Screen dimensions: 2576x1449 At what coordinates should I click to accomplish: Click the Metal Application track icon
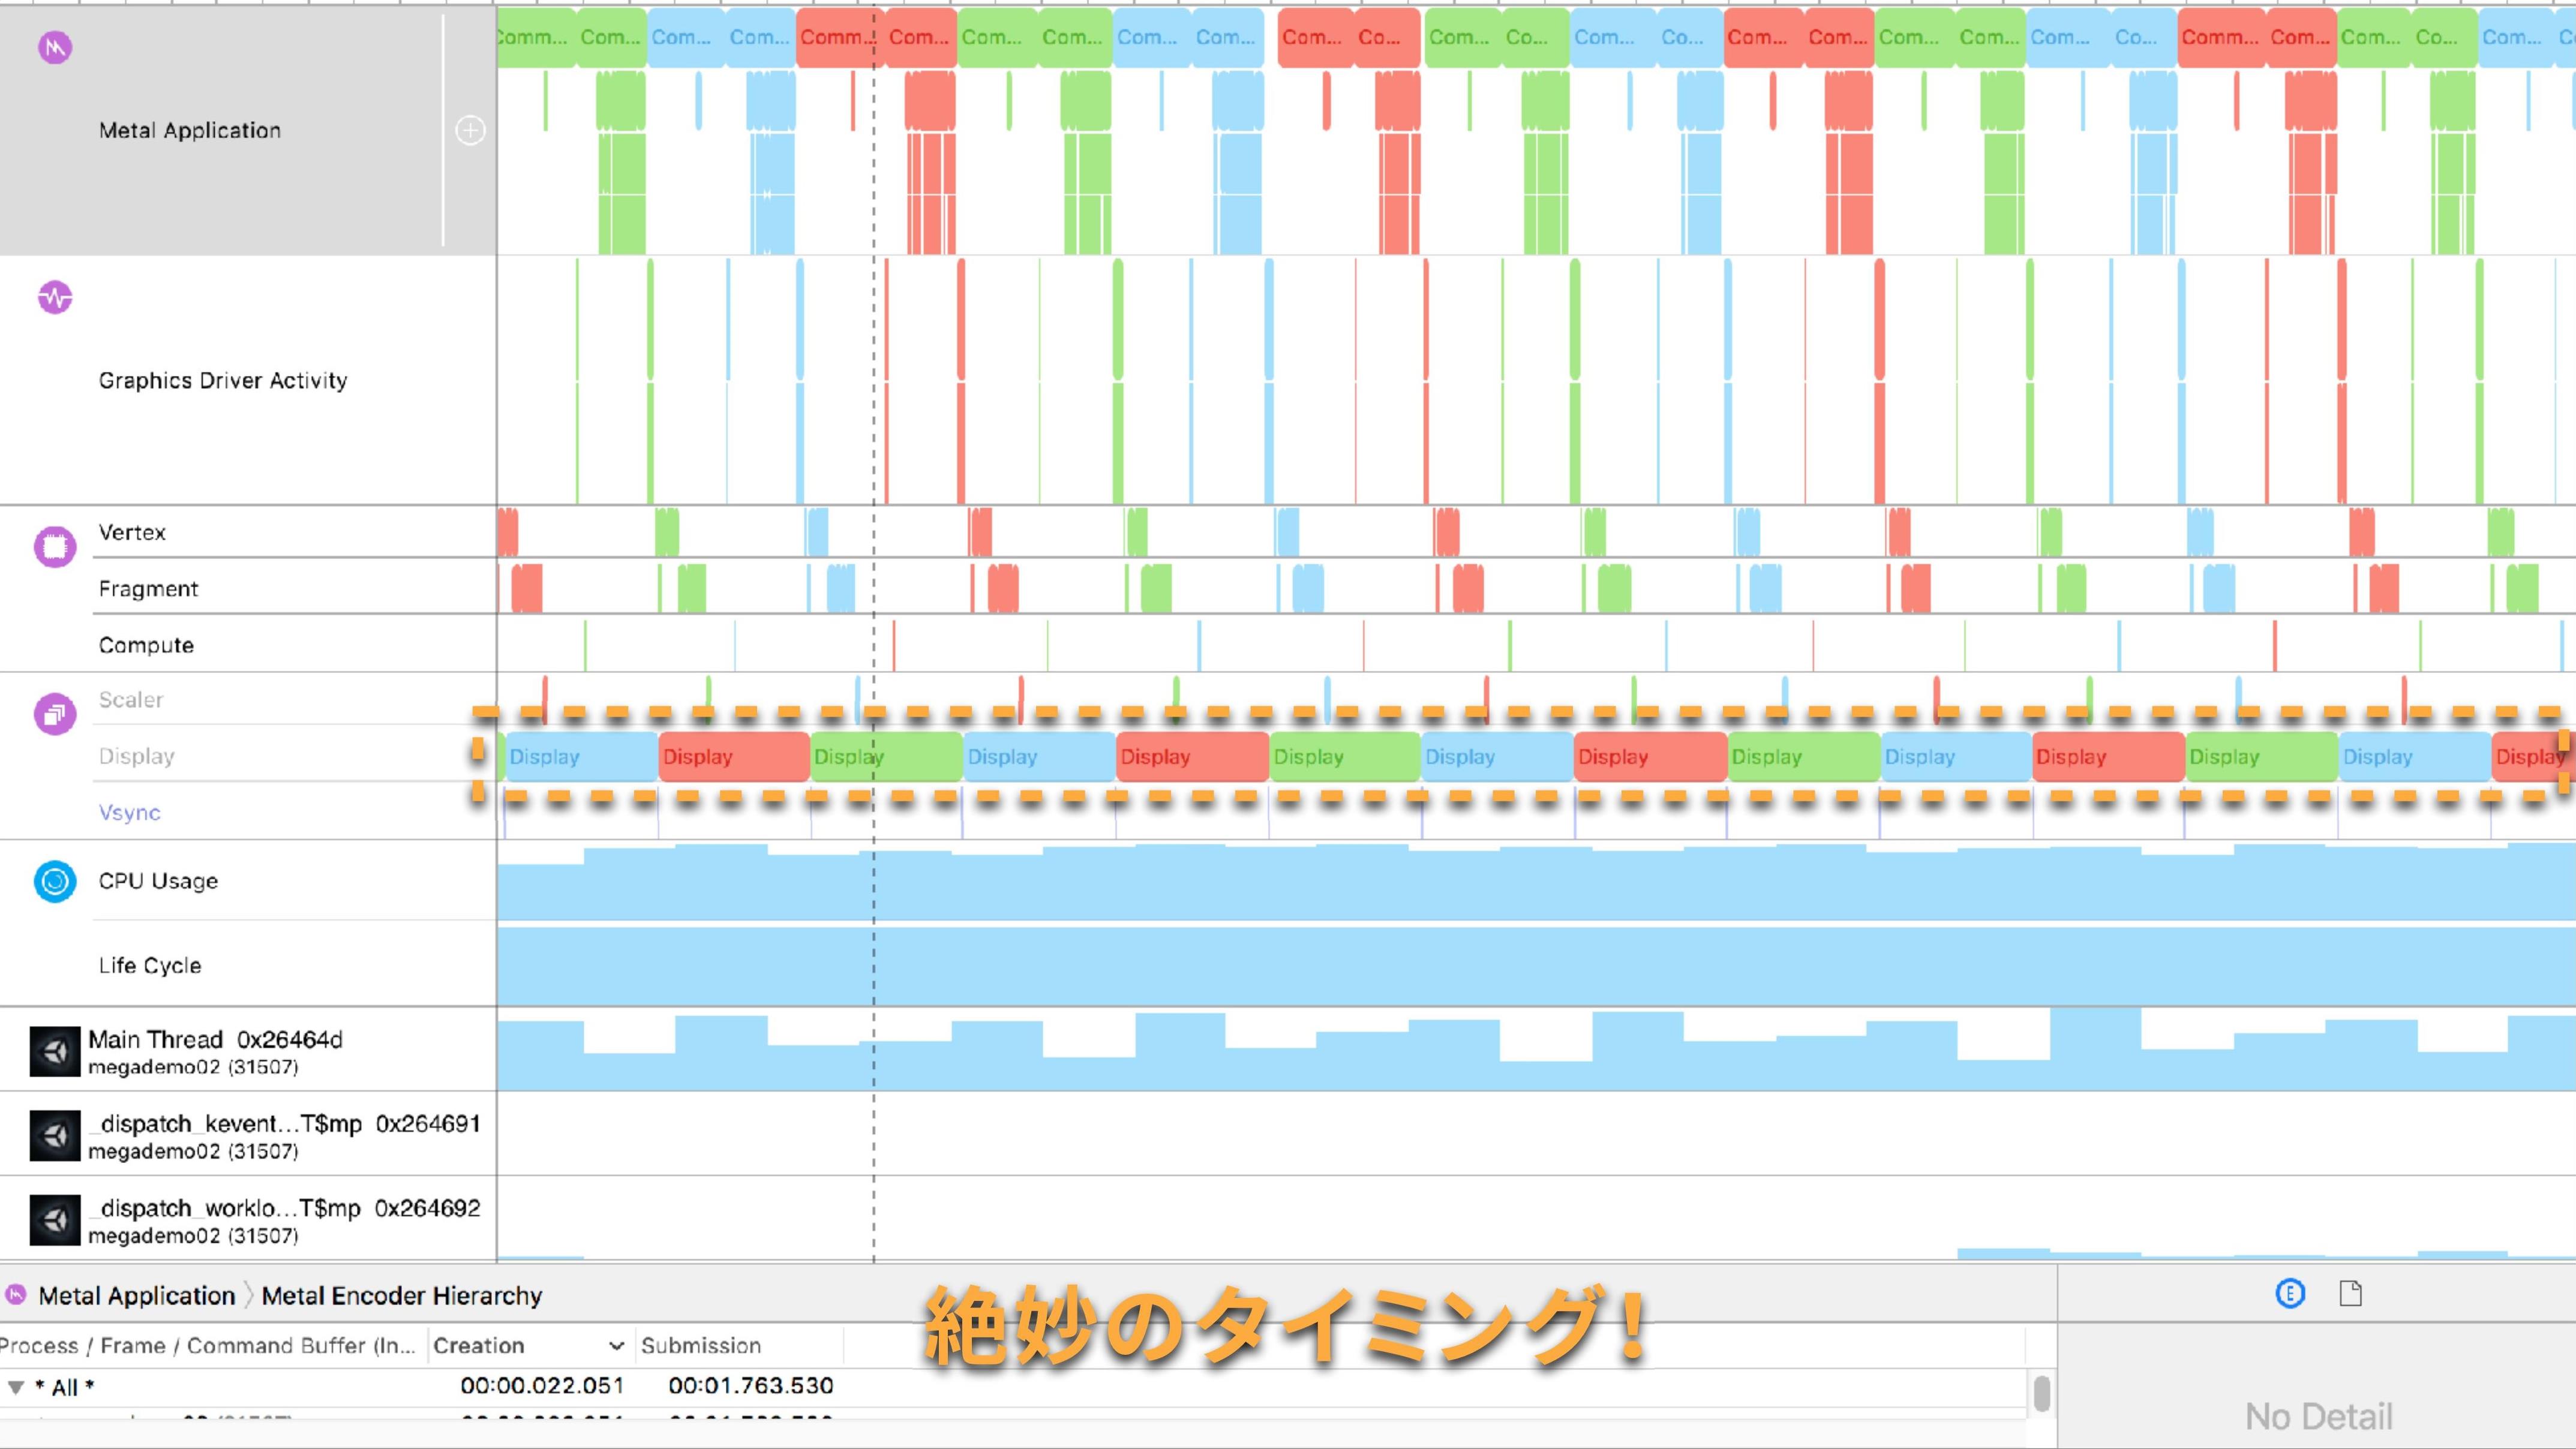(55, 47)
